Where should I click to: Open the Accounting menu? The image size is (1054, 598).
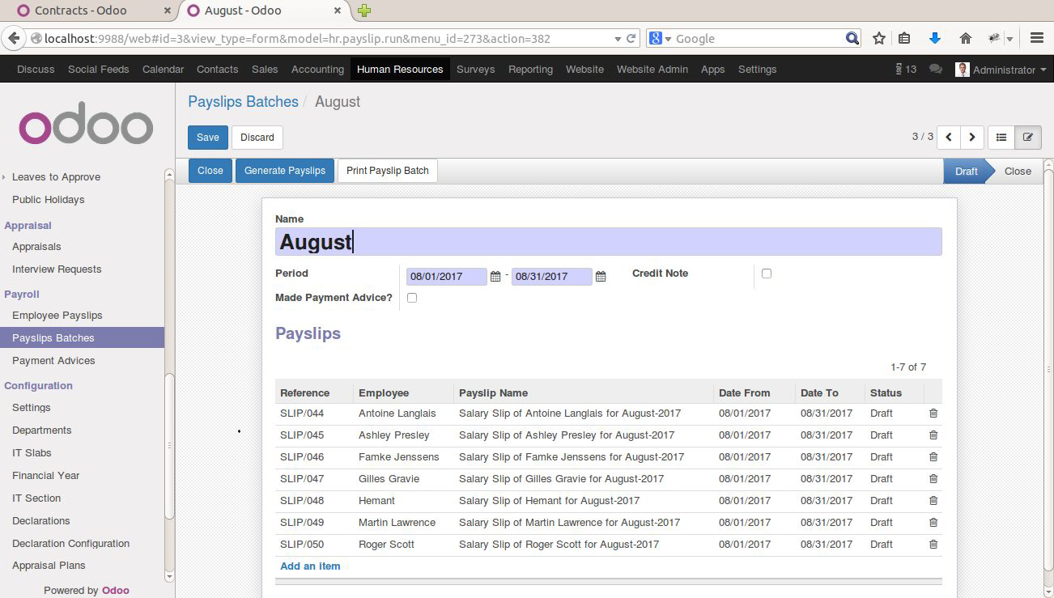(317, 70)
